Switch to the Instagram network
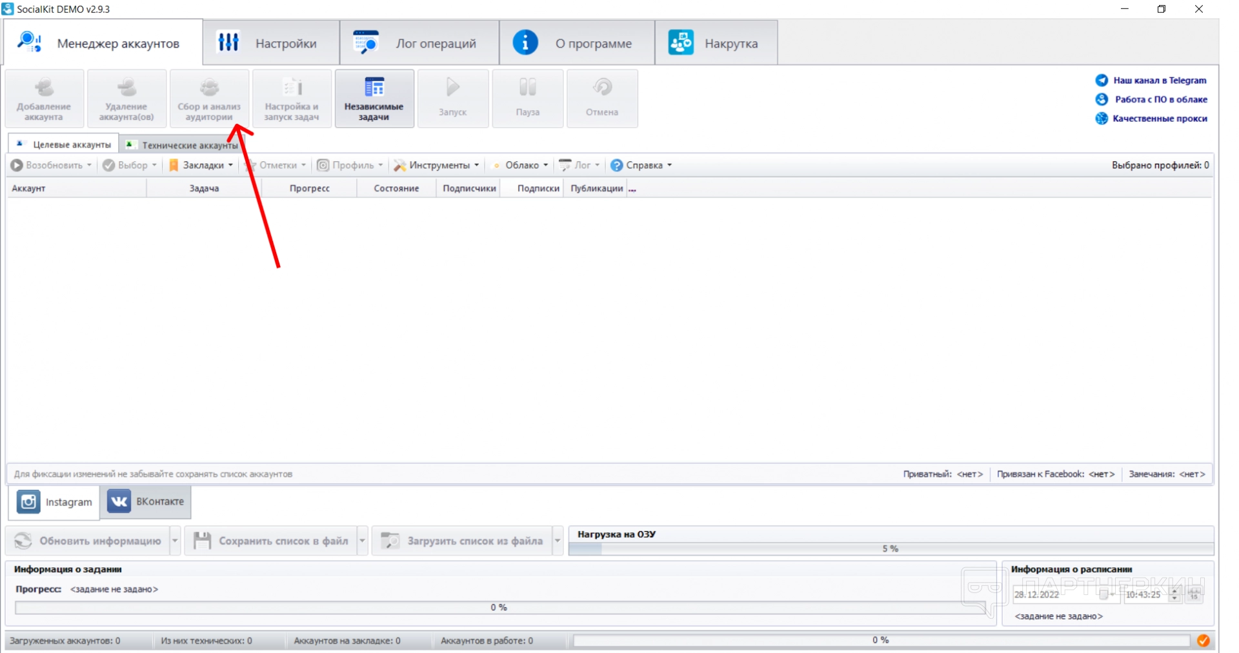This screenshot has height=653, width=1239. click(55, 502)
